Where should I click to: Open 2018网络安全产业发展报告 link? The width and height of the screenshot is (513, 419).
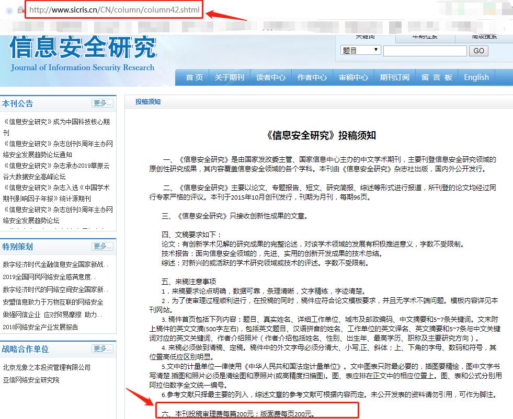point(40,327)
